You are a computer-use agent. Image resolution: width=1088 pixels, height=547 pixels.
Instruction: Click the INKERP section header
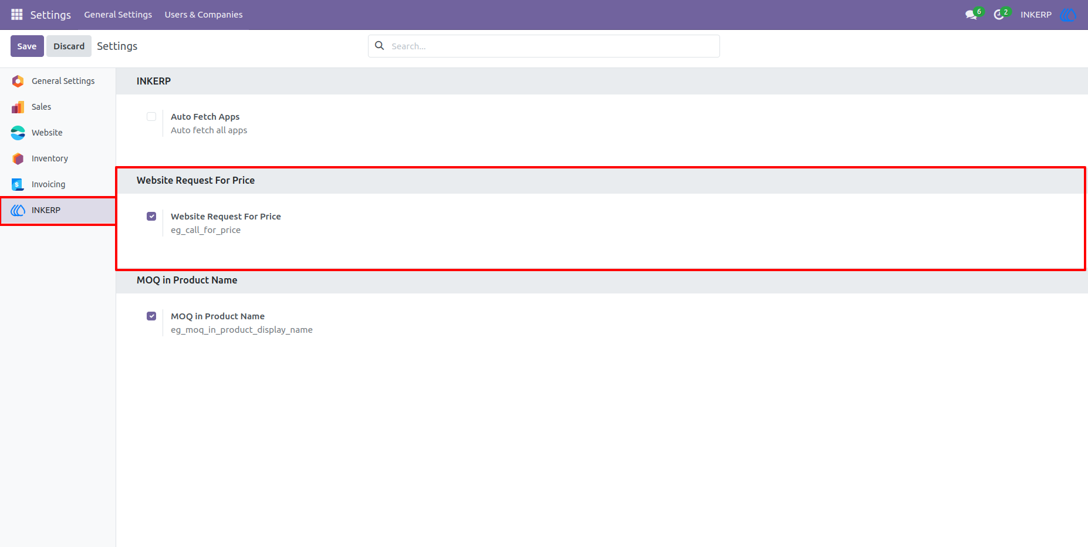pos(154,81)
